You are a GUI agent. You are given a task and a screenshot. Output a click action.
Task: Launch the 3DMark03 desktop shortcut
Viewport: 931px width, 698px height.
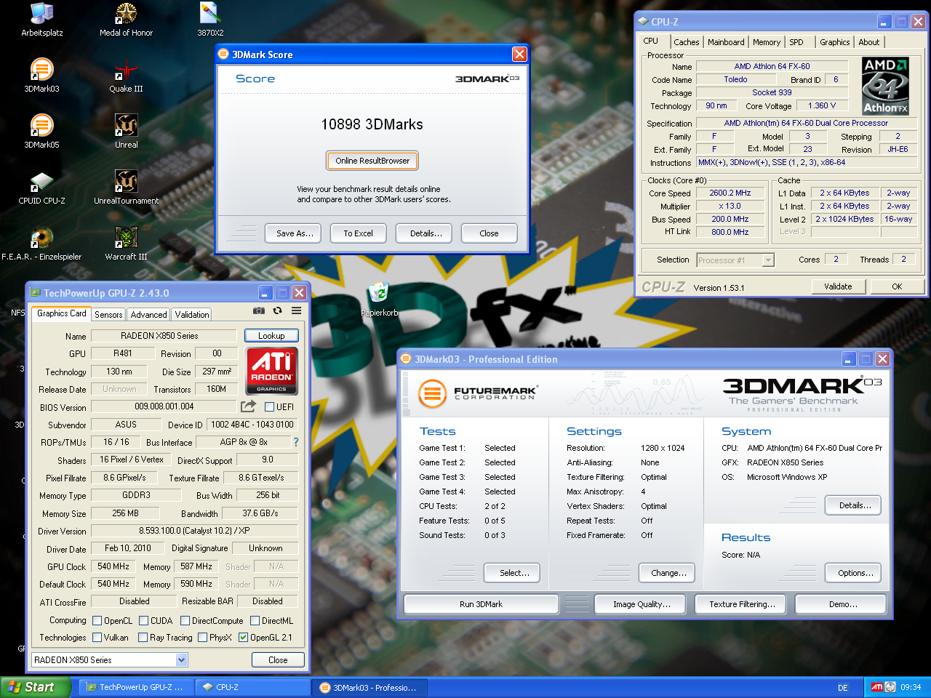[x=42, y=76]
